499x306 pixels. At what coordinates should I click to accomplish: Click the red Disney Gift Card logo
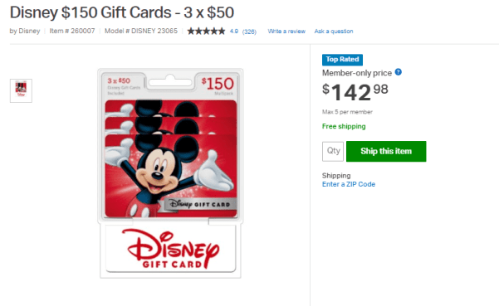coord(172,250)
